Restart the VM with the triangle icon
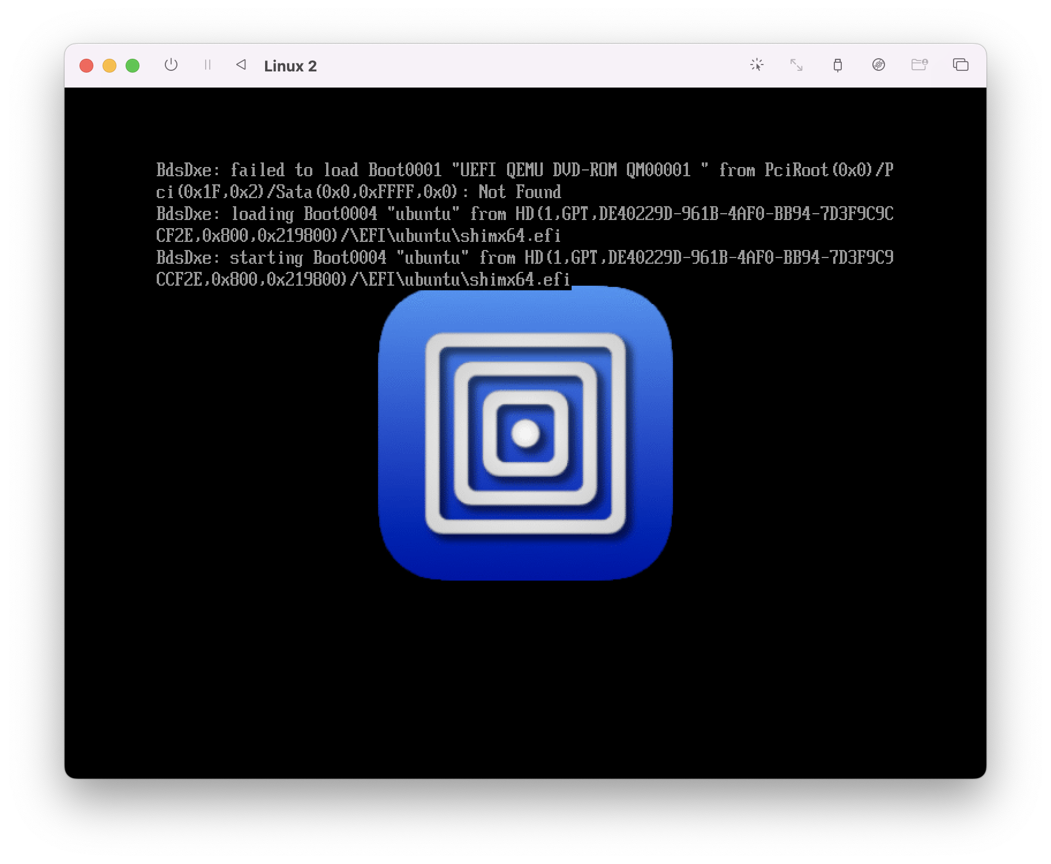Screen dimensions: 1051x864 coord(241,65)
